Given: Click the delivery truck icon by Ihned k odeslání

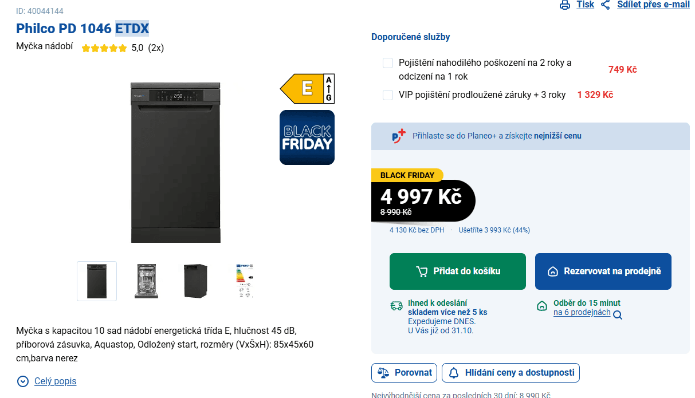Looking at the screenshot, I should click(396, 306).
